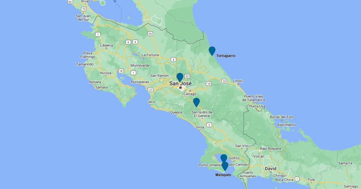The width and height of the screenshot is (361, 189).
Task: Select the Matapalo location pin
Action: click(225, 166)
